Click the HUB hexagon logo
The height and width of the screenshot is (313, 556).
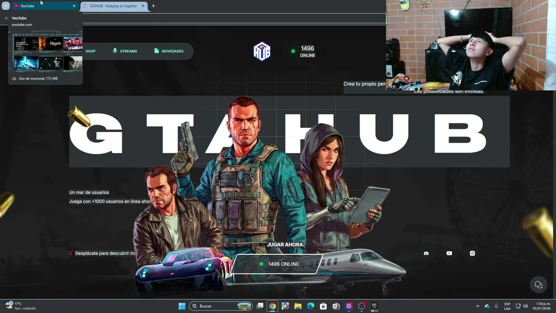[x=262, y=51]
